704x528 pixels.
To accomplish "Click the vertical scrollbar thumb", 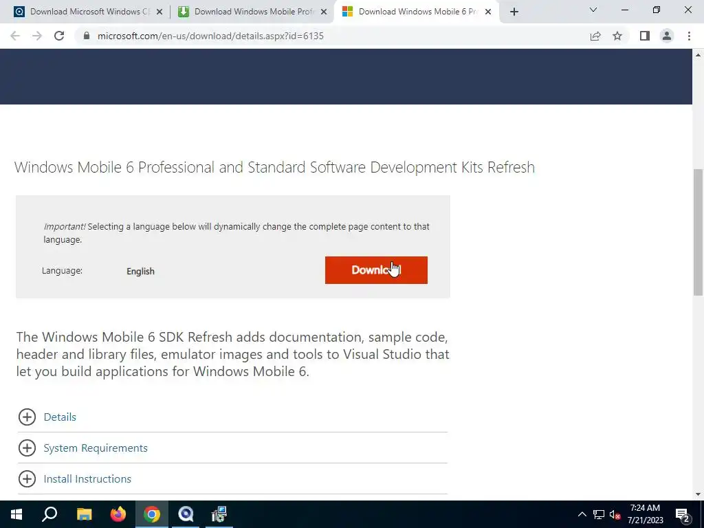I will coord(698,232).
